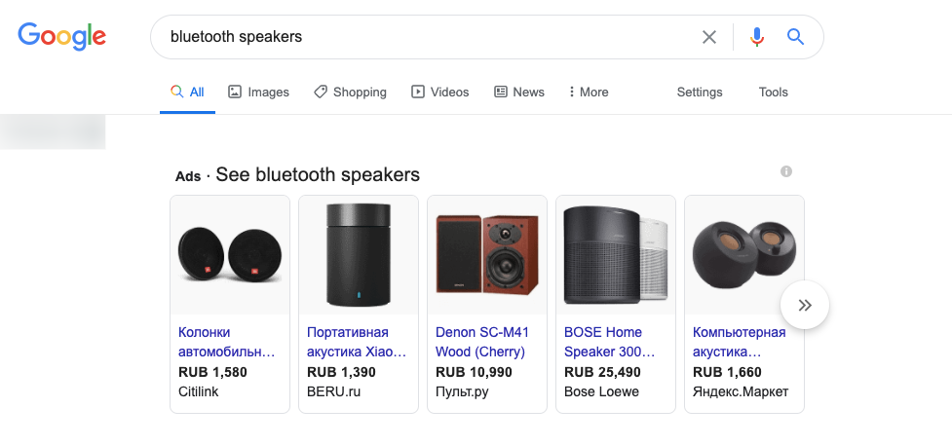The image size is (952, 445).
Task: Open Denon SC-M41 Wood (Cherry) link
Action: [x=482, y=342]
